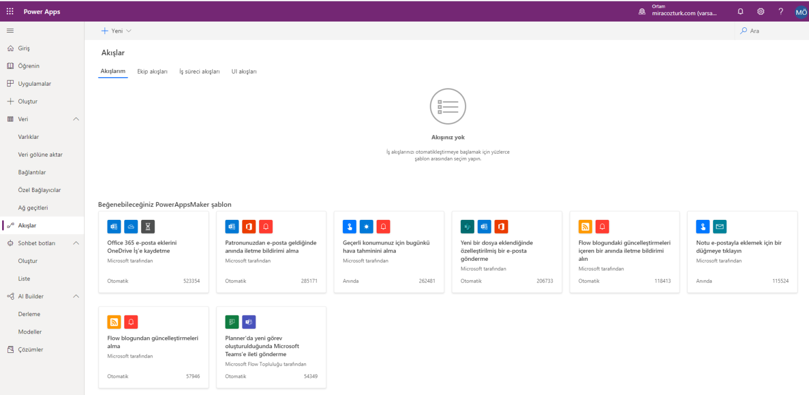The width and height of the screenshot is (809, 395).
Task: Click the weather sun icon on hava tahmini card
Action: (367, 227)
